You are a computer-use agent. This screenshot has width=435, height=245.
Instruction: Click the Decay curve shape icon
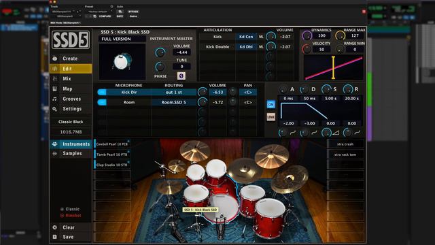coord(314,133)
